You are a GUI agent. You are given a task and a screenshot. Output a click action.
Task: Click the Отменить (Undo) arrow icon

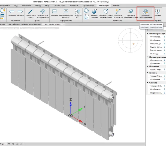[12, 11]
